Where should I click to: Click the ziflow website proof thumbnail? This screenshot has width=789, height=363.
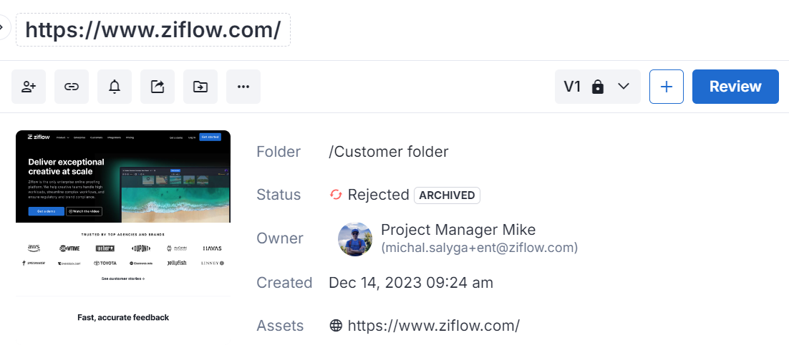pos(123,229)
